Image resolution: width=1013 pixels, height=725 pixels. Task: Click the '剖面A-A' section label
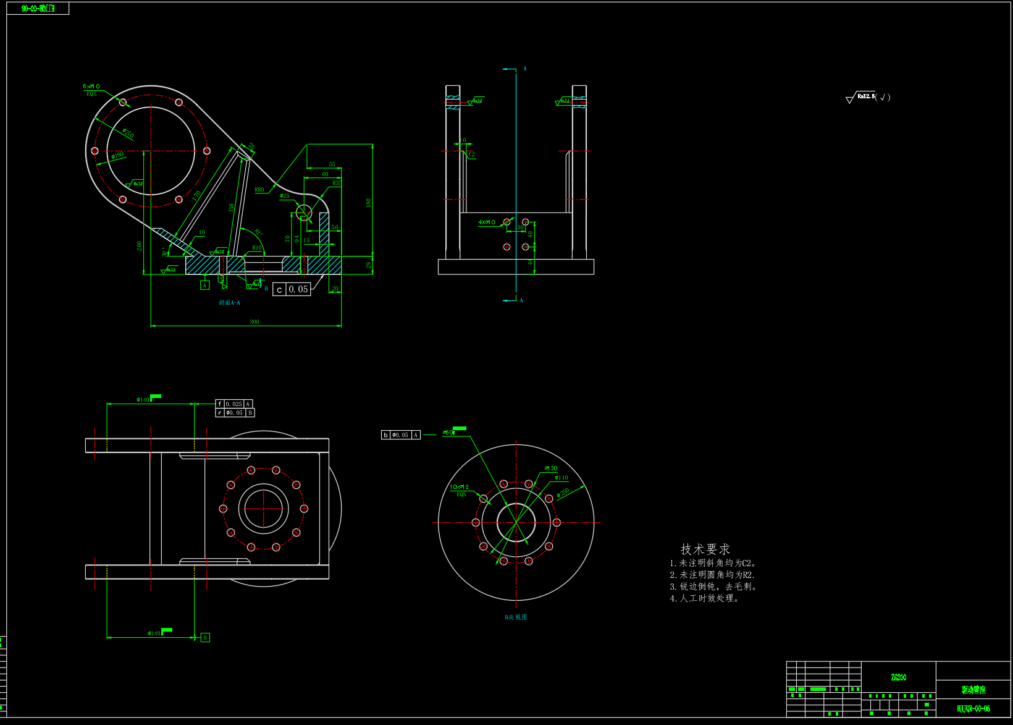click(x=229, y=303)
